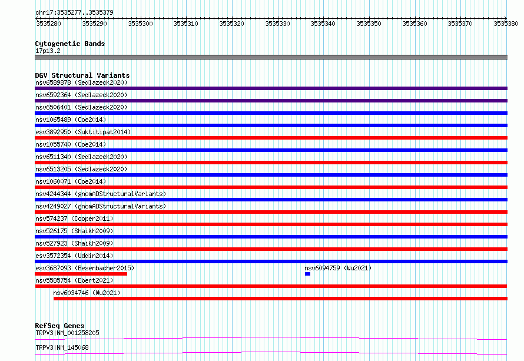The height and width of the screenshot is (361, 524).
Task: Click the red bar under nsv6511340
Action: tap(271, 163)
